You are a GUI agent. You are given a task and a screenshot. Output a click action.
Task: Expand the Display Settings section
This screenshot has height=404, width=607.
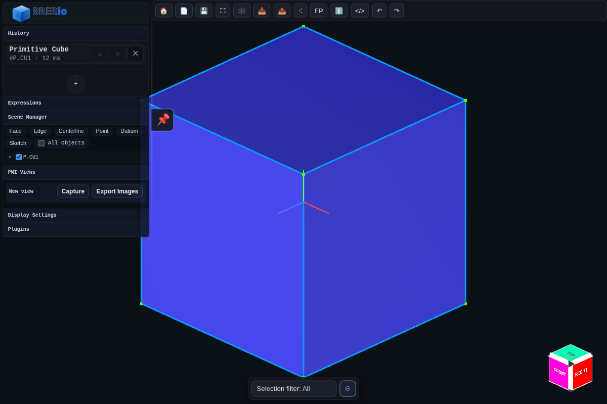32,215
